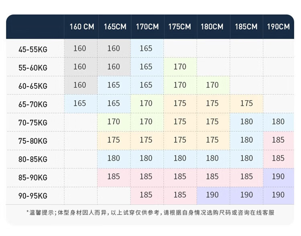The height and width of the screenshot is (236, 301).
Task: Select the 70-75KG row label
Action: (x=33, y=123)
